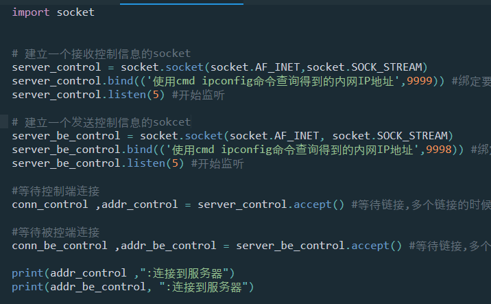Click server_be_control in its socket assignment
Image resolution: width=491 pixels, height=304 pixels.
66,136
